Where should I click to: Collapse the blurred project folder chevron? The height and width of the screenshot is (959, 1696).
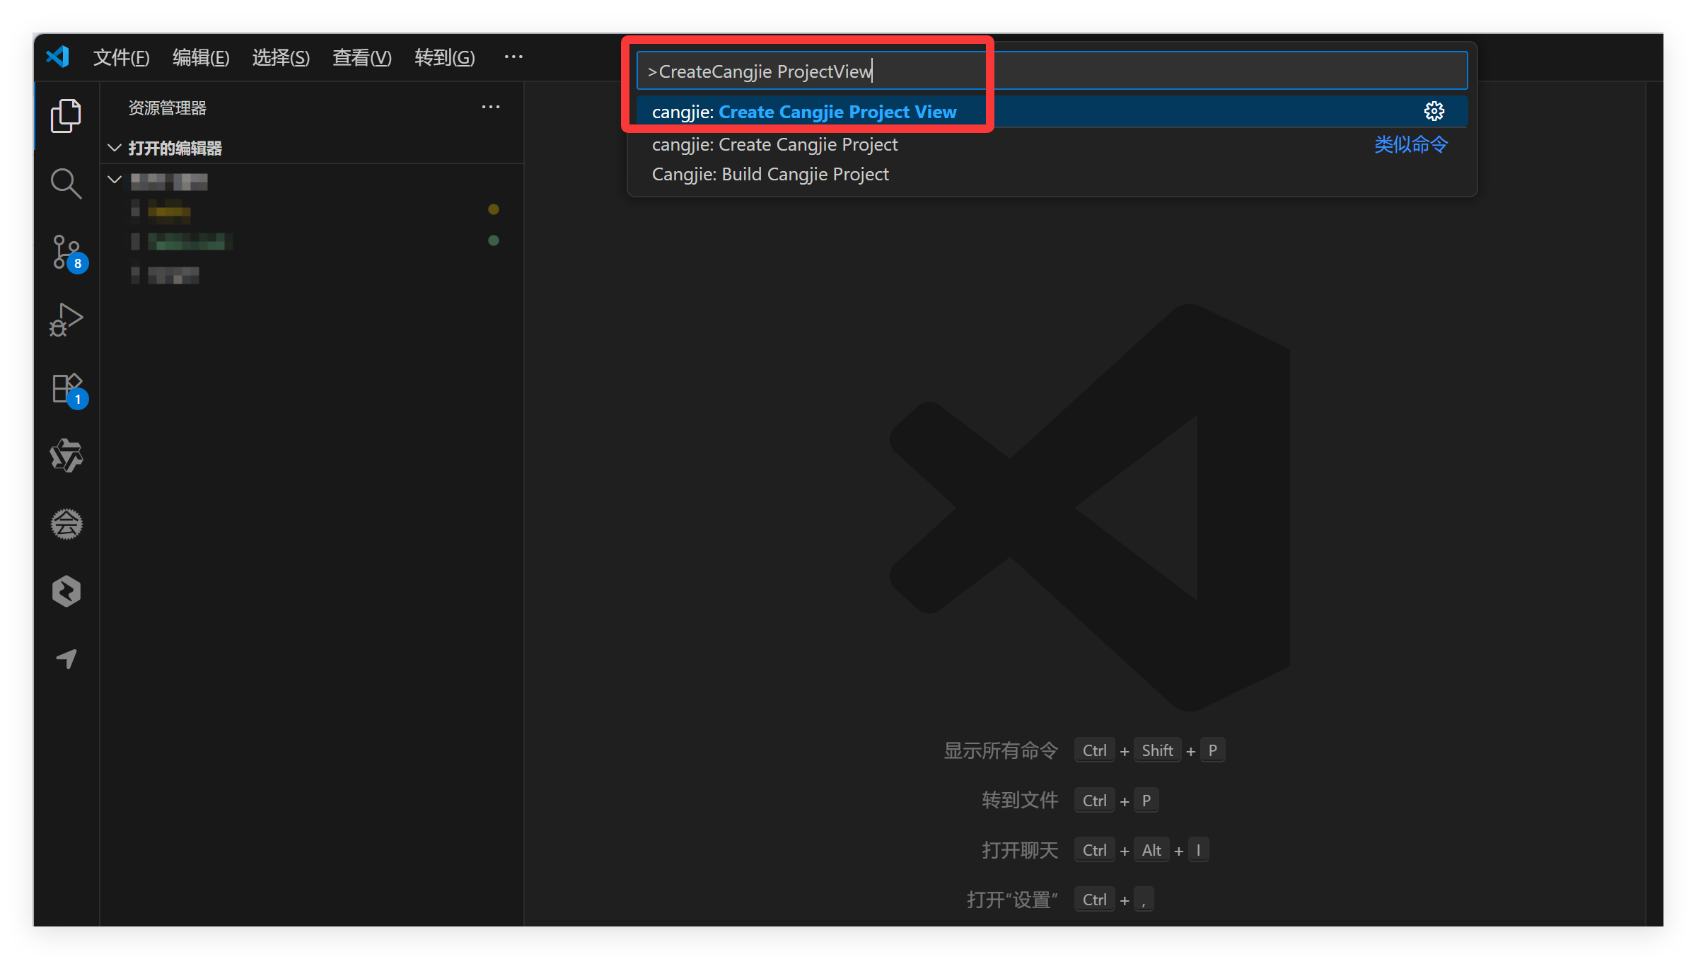(115, 180)
